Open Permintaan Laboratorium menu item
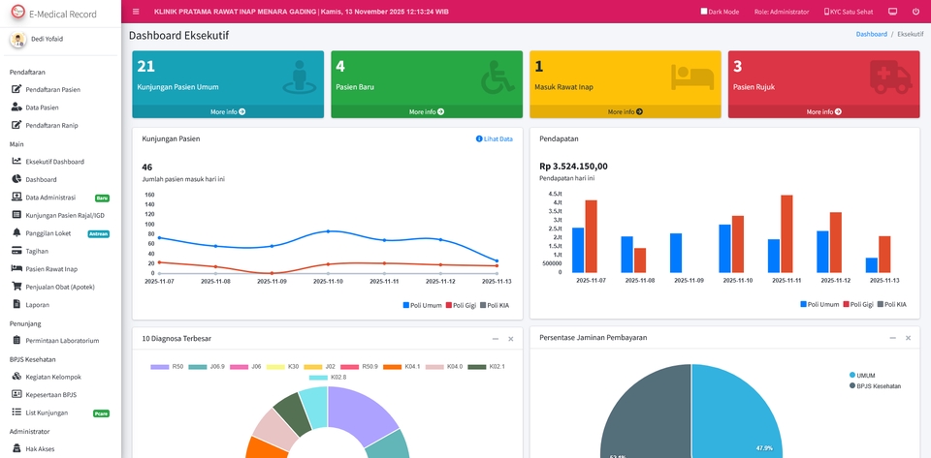 60,341
